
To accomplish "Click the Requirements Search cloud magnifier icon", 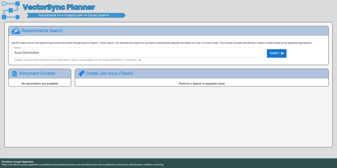I will pos(16,31).
